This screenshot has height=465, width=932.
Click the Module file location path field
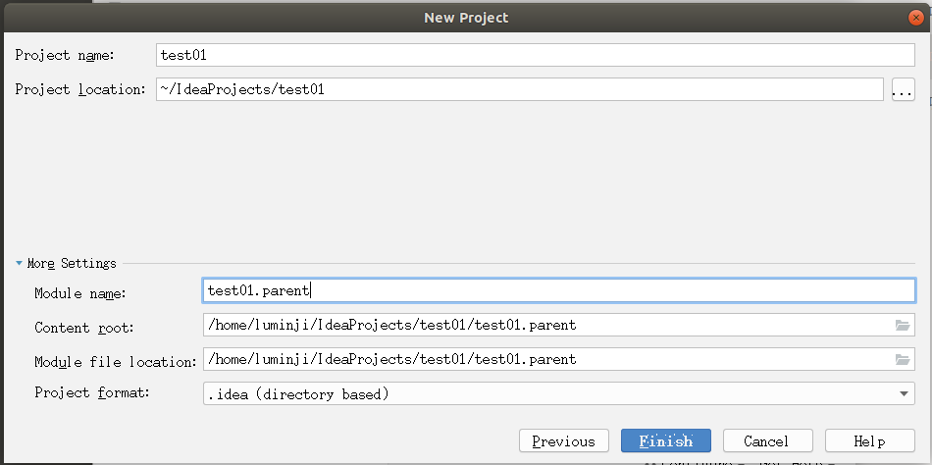click(x=544, y=359)
